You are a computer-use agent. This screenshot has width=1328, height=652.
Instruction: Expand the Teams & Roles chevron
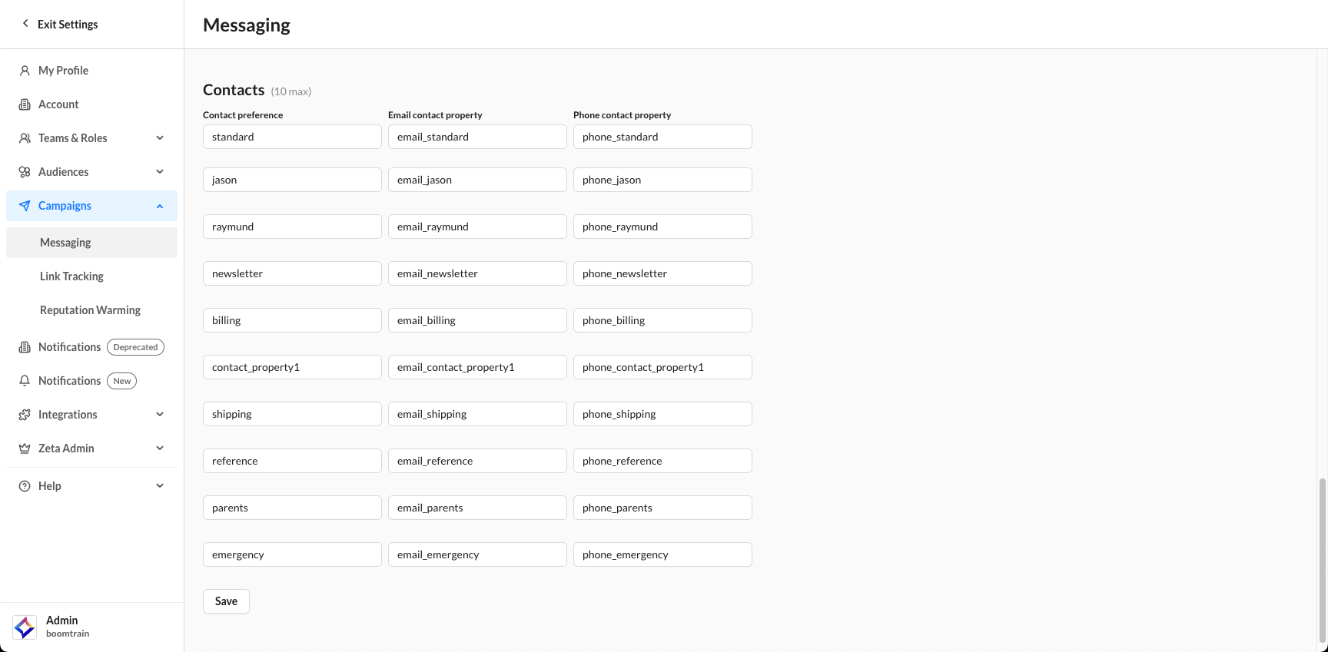point(160,138)
